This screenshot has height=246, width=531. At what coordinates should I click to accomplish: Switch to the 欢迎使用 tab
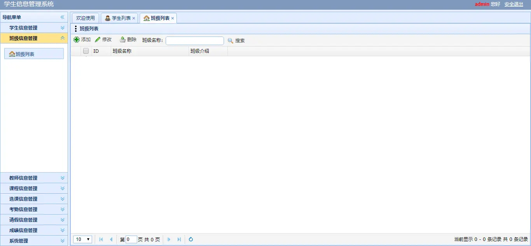(x=85, y=17)
